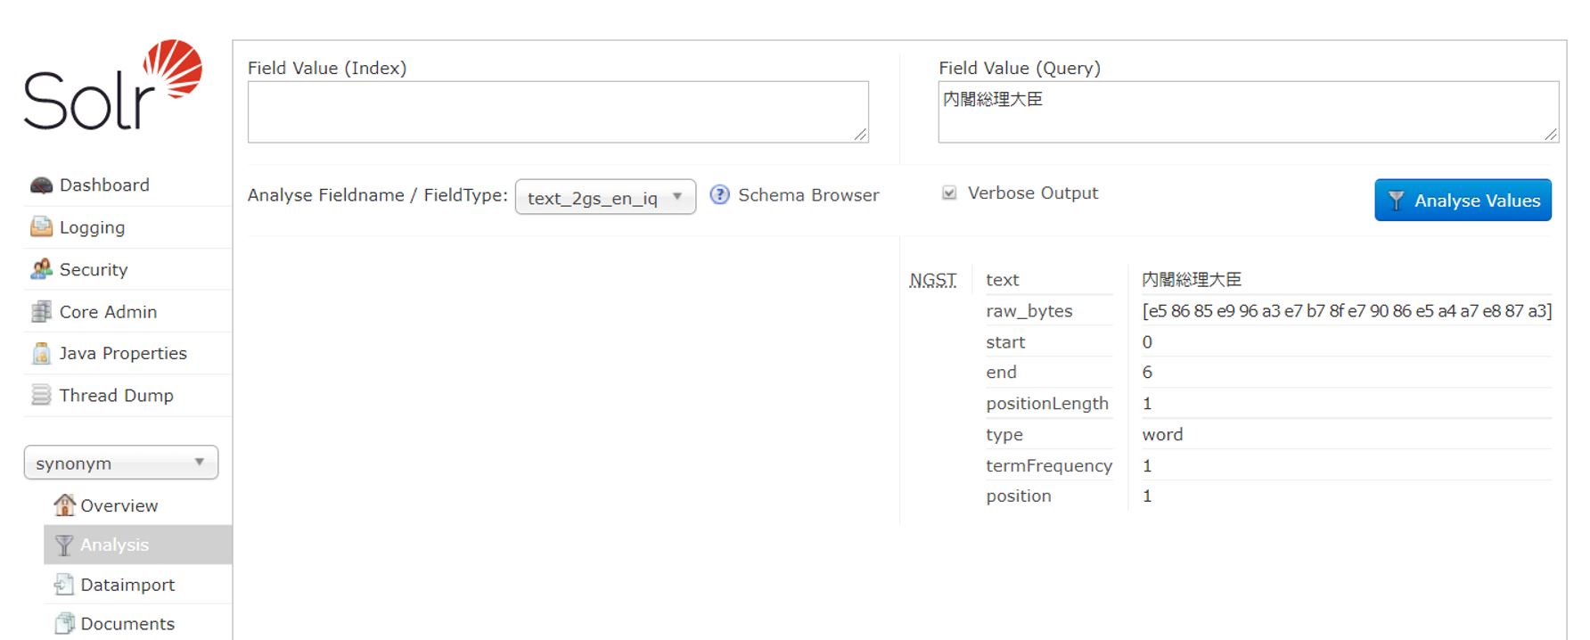Screen dimensions: 1590x640
Task: Click the start value '0'
Action: (1147, 342)
